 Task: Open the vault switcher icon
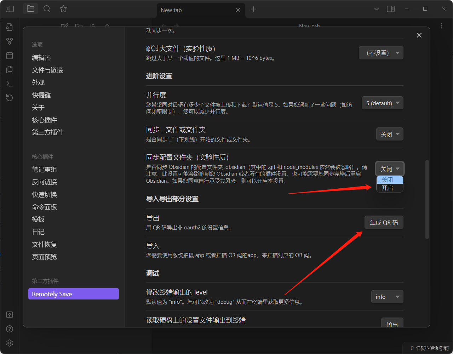click(x=10, y=315)
